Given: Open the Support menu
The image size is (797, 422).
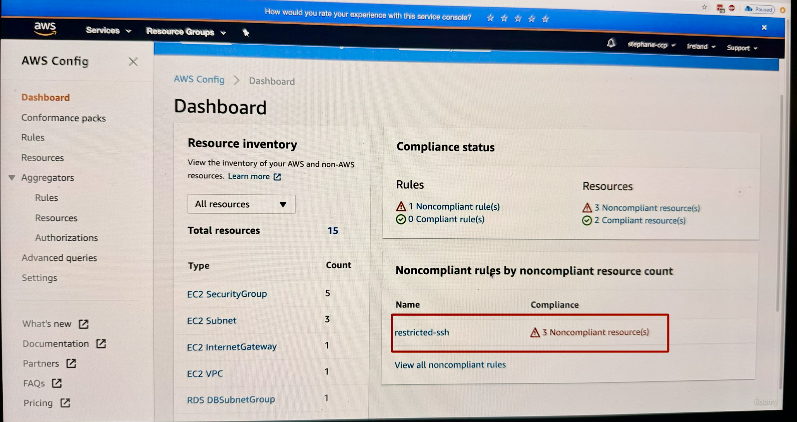Looking at the screenshot, I should pos(742,48).
